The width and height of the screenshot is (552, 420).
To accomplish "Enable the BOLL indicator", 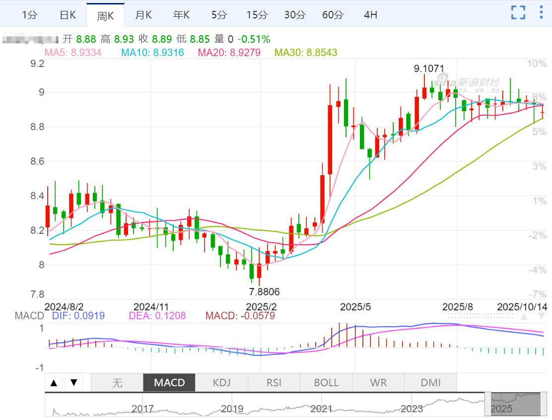I will pyautogui.click(x=326, y=383).
